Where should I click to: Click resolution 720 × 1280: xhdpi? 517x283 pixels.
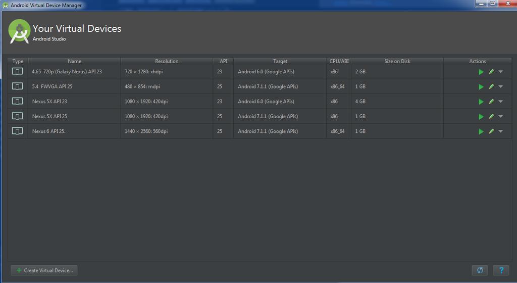point(144,72)
